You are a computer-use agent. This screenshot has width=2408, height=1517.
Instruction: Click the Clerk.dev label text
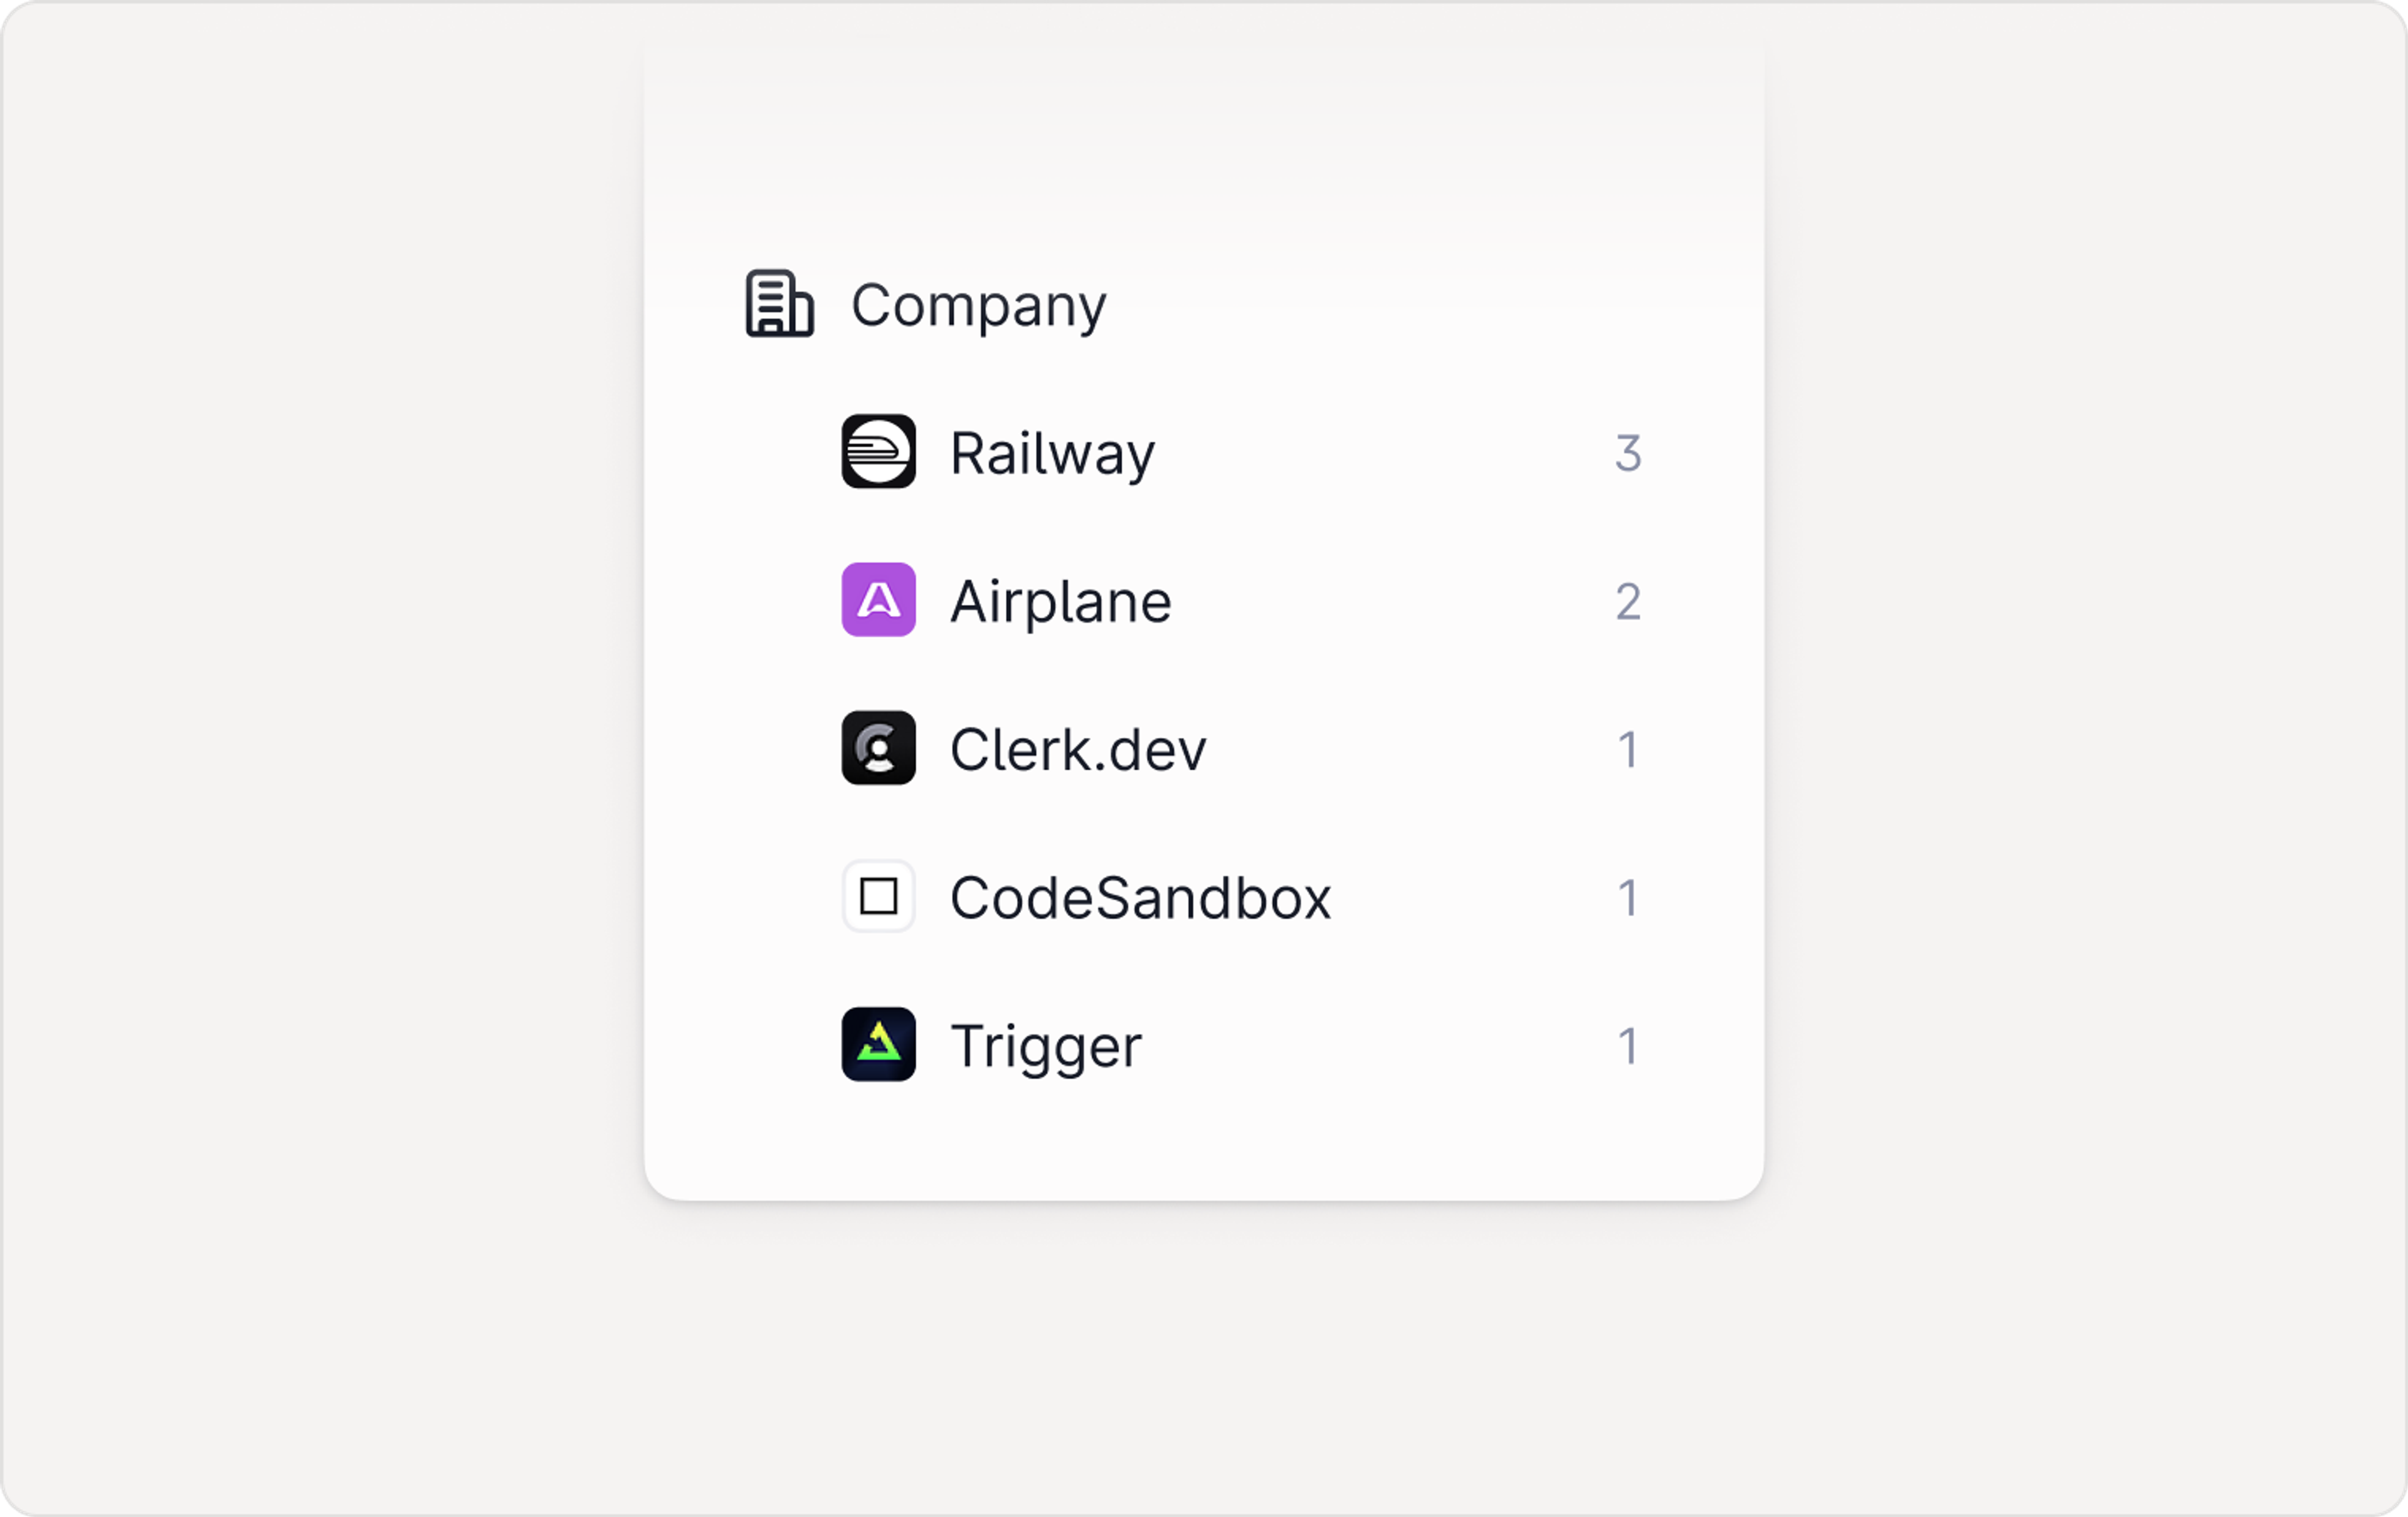[x=1077, y=750]
